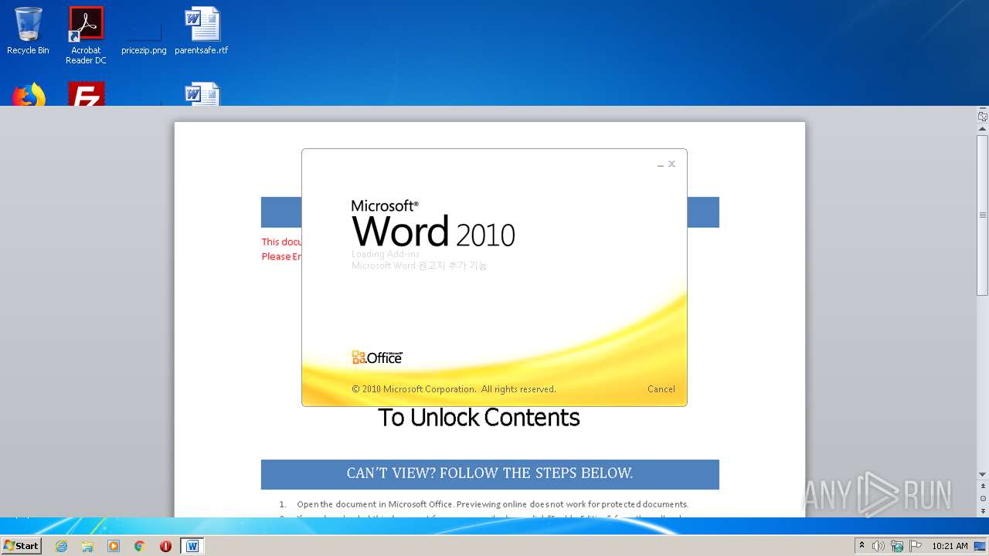Open Windows Media Player from taskbar
Image resolution: width=989 pixels, height=556 pixels.
click(x=114, y=546)
